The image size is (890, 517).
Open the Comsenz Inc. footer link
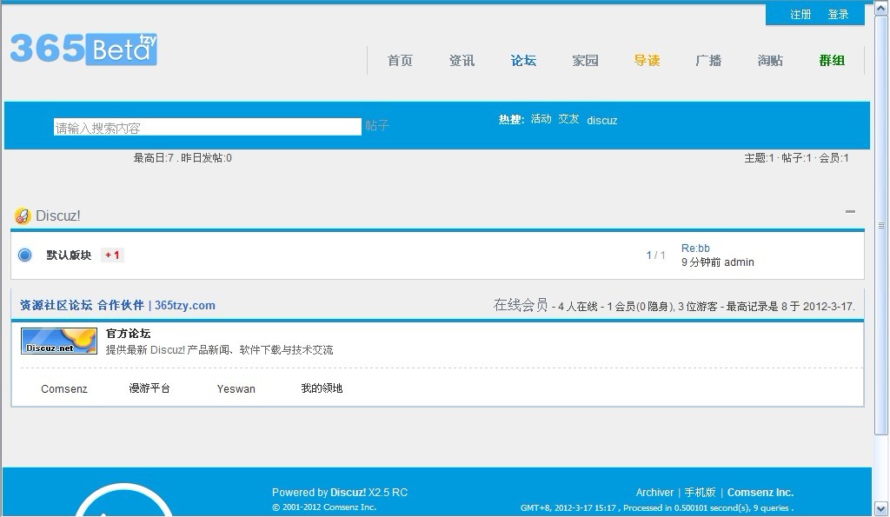point(760,492)
